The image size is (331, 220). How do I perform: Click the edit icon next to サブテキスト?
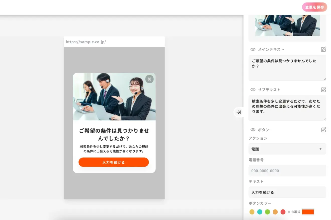[323, 89]
